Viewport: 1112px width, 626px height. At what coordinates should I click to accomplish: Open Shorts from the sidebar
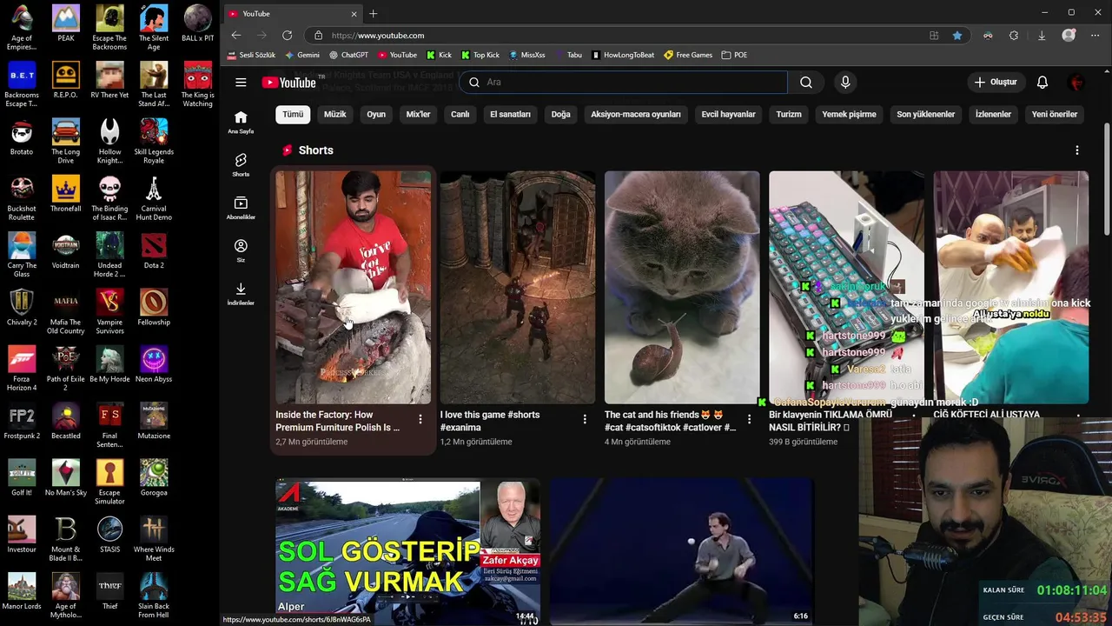click(241, 164)
